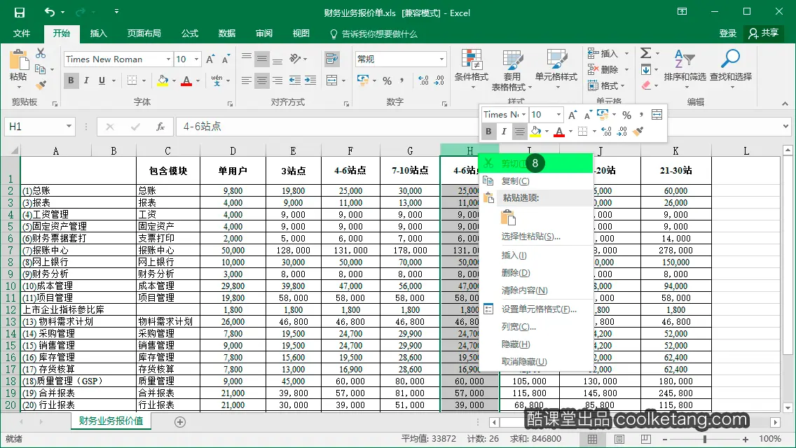
Task: Toggle Bold in the ribbon font group
Action: 71,80
